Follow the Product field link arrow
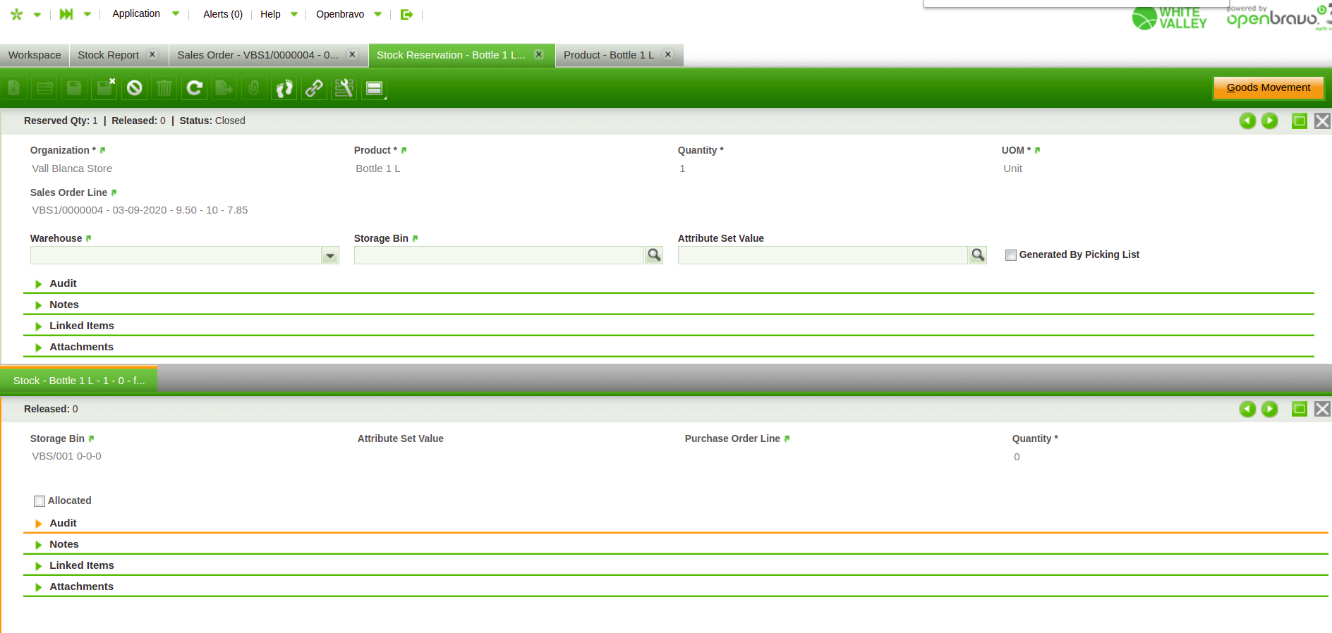This screenshot has width=1332, height=633. tap(404, 151)
